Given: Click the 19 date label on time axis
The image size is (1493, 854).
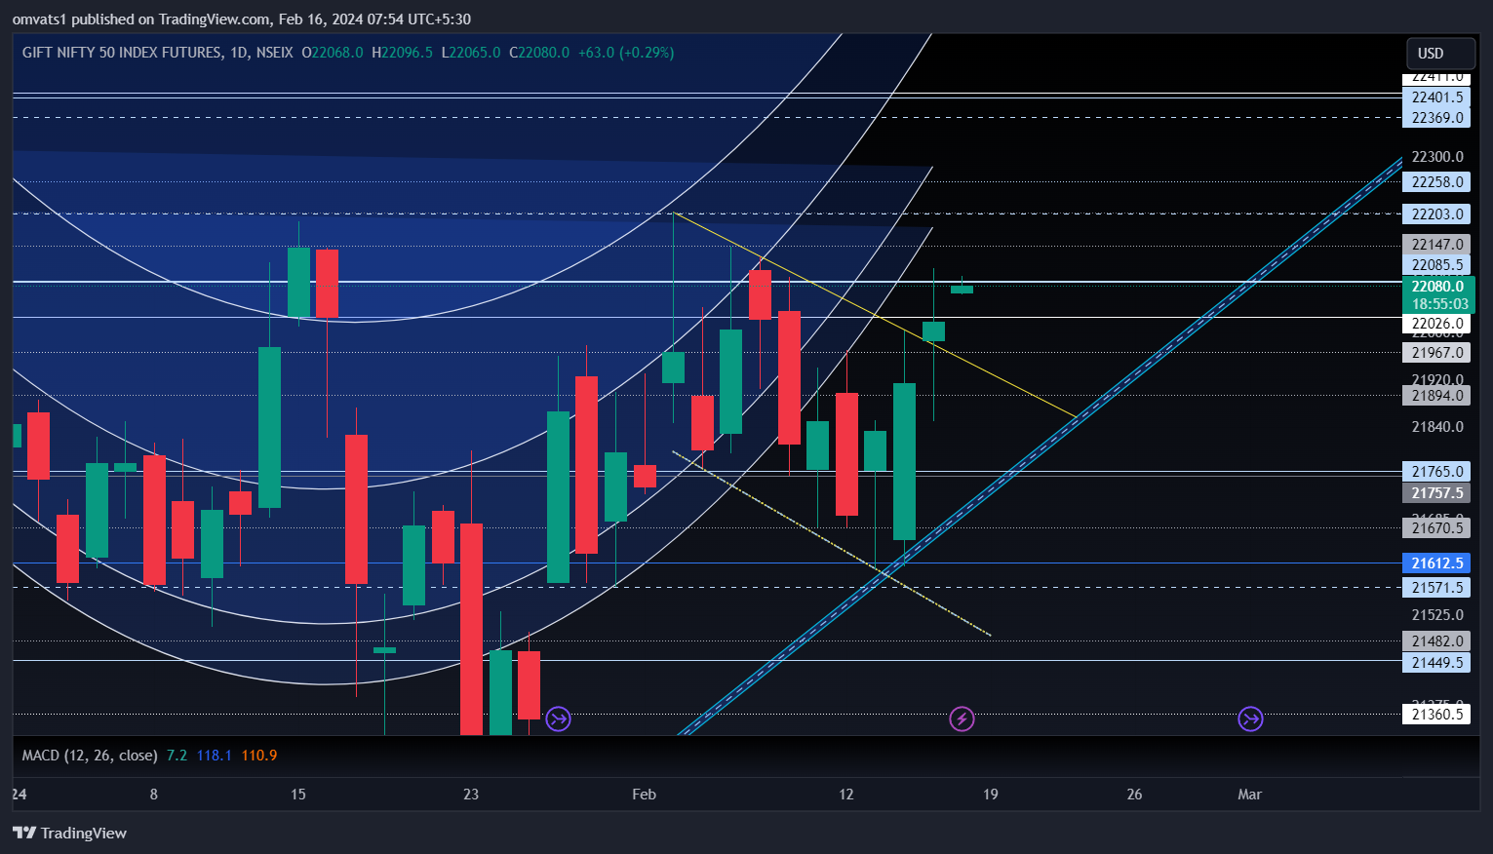Looking at the screenshot, I should pos(991,795).
